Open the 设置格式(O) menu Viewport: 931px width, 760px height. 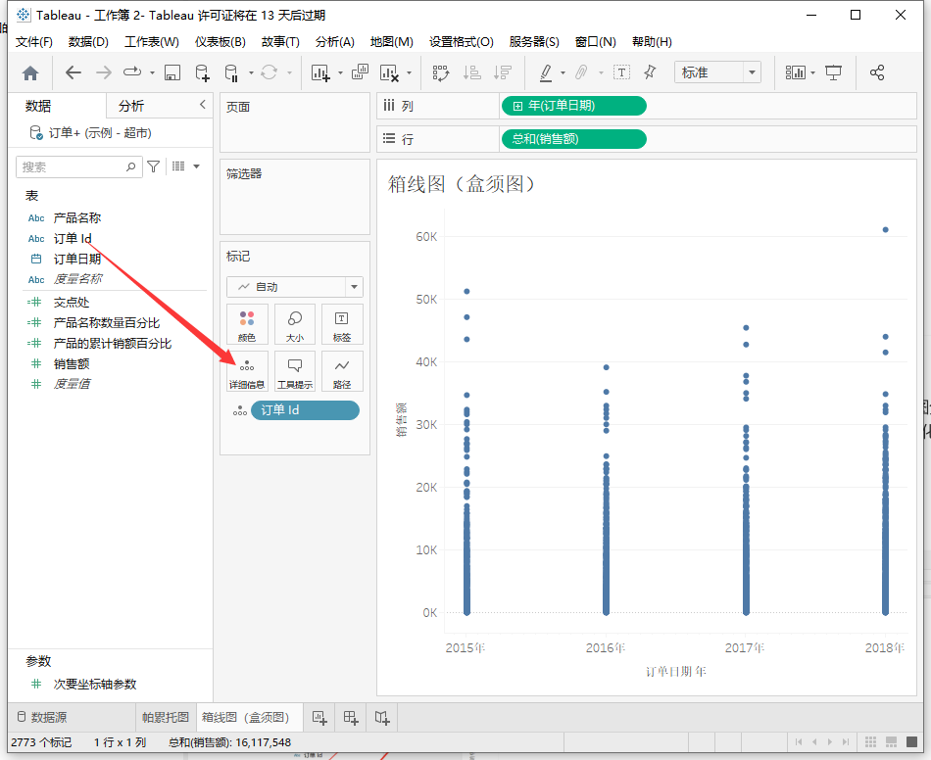click(462, 41)
